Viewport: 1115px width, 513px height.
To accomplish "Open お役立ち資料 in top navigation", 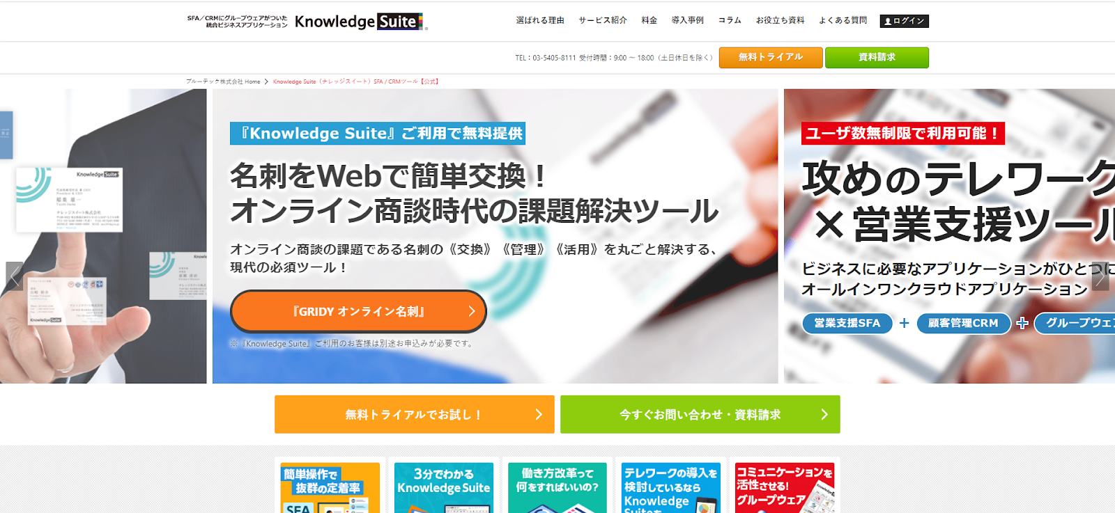I will coord(780,20).
